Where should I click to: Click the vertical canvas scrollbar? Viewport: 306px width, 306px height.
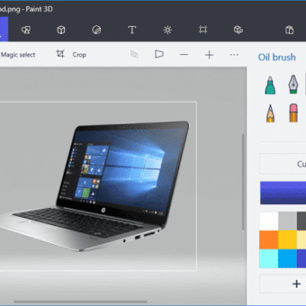(x=243, y=181)
